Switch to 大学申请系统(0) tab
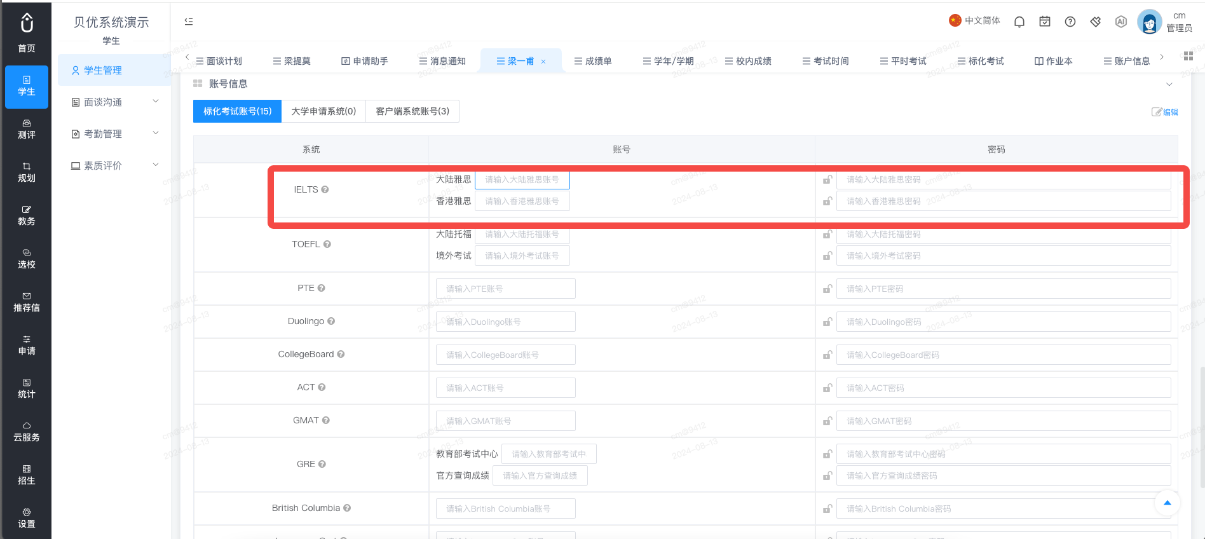The image size is (1205, 539). 323,111
